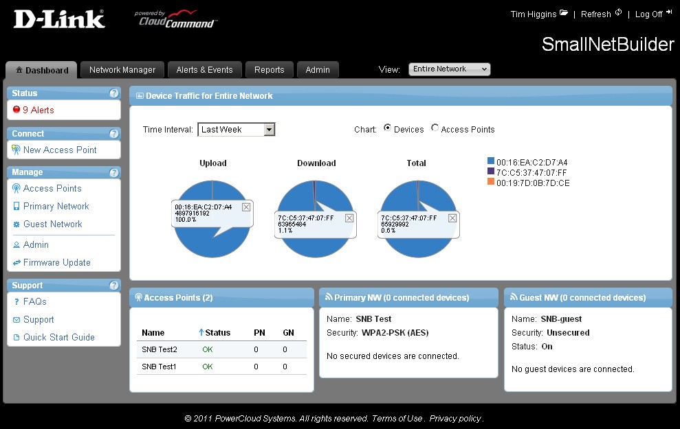The height and width of the screenshot is (429, 680).
Task: Open Connect panel help icon
Action: tap(113, 134)
